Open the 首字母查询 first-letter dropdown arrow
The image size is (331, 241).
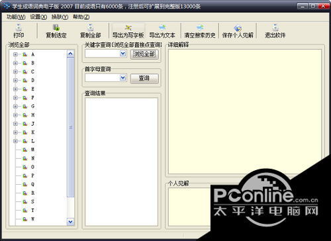pos(123,77)
